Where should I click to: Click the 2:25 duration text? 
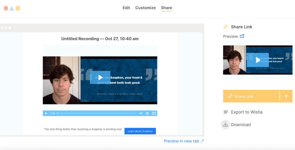[x=52, y=113]
